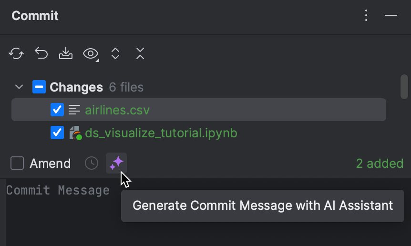
Task: Generate commit message with AI sparkle icon
Action: tap(116, 163)
